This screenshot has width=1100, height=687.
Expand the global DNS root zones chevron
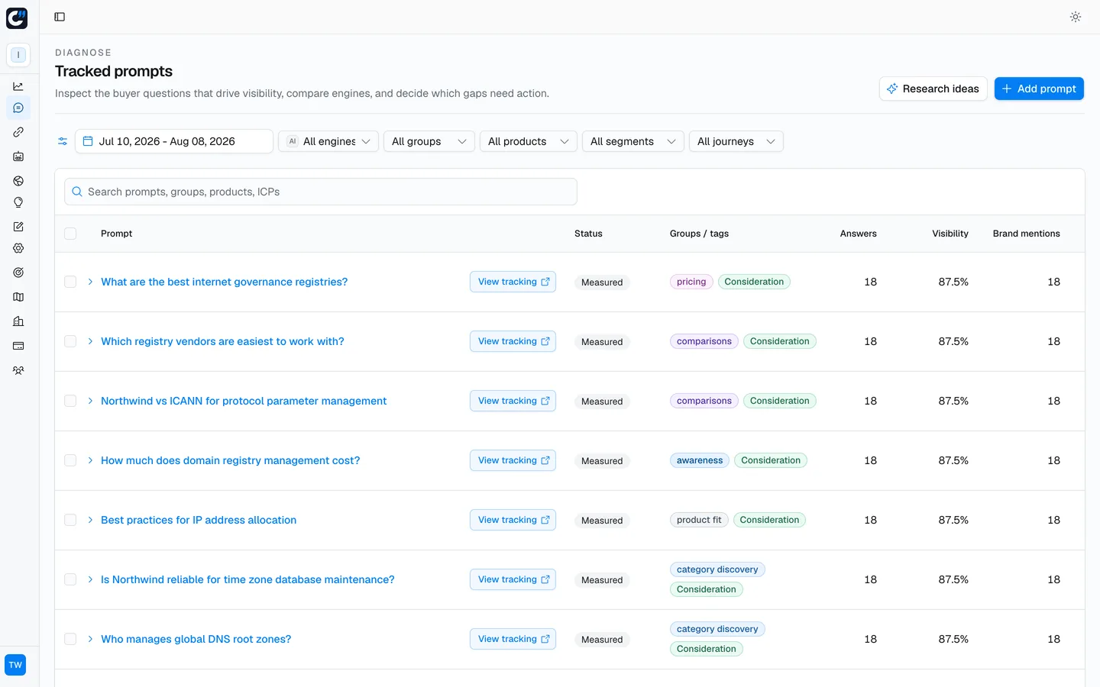[x=90, y=639]
